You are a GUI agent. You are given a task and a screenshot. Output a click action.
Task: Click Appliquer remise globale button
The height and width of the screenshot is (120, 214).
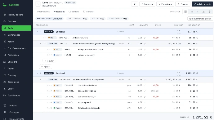200,19
